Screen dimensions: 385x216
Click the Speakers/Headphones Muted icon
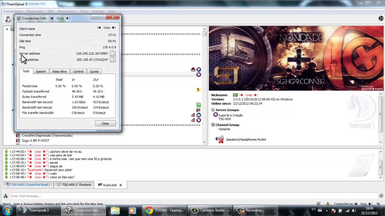pyautogui.click(x=220, y=139)
